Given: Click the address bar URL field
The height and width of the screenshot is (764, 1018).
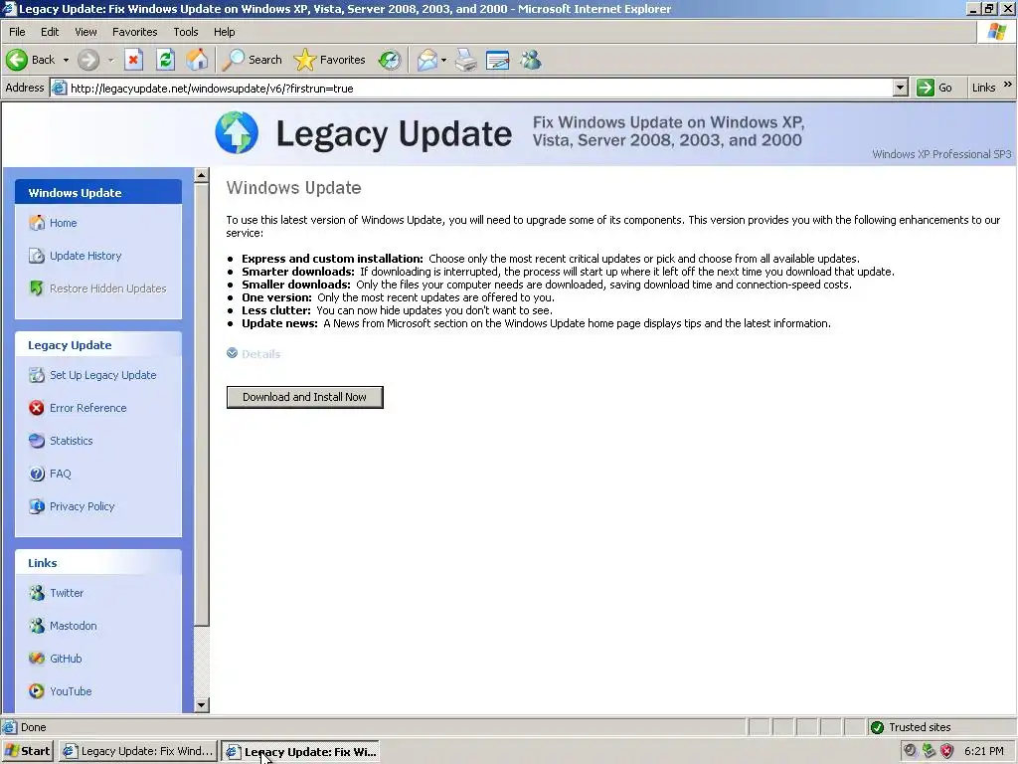Looking at the screenshot, I should click(x=480, y=88).
